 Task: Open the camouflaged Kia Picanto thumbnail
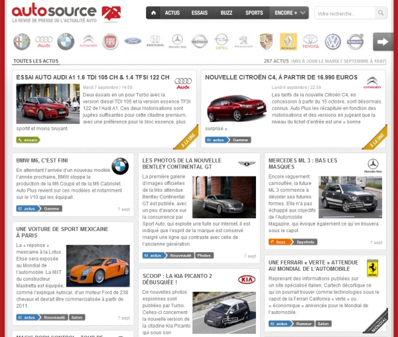(224, 312)
